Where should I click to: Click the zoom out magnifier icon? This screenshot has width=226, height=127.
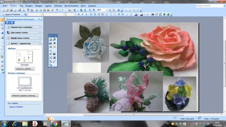pos(110,10)
